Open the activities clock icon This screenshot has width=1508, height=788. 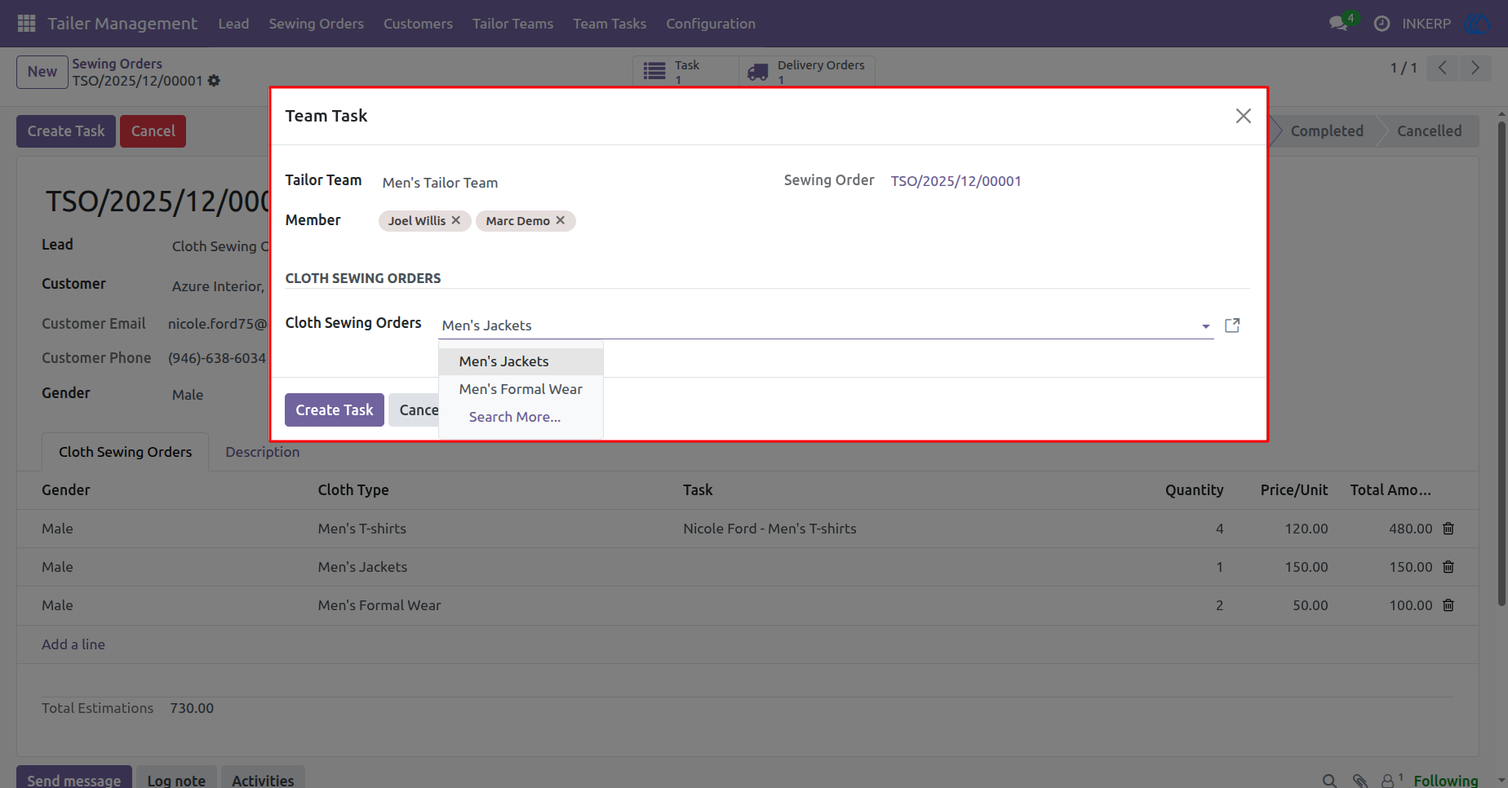click(x=1382, y=24)
